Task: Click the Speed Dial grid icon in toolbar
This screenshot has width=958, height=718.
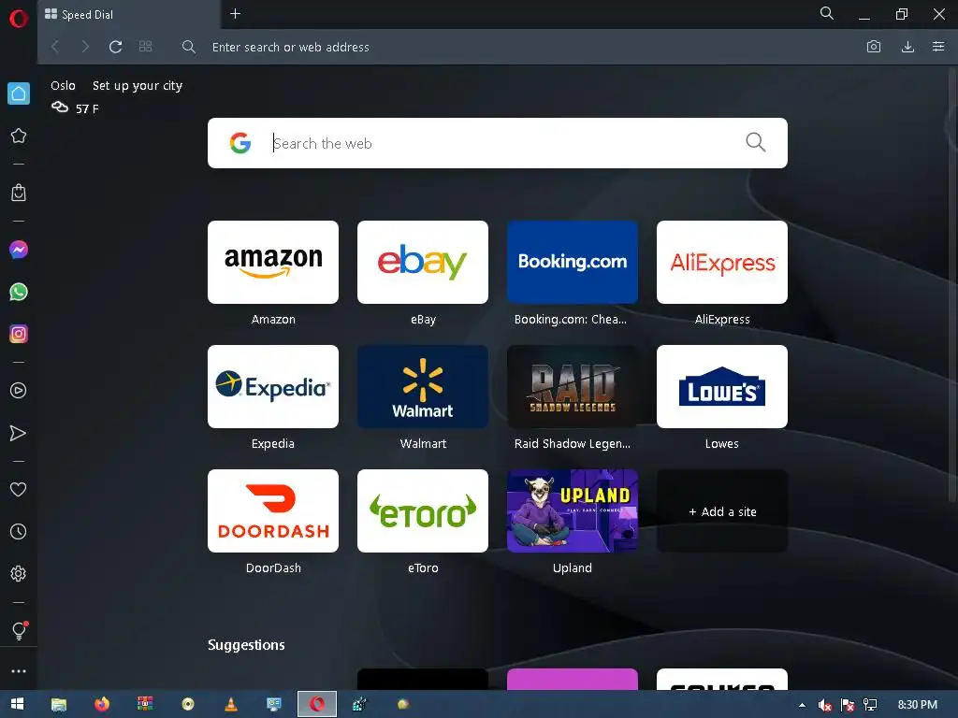Action: tap(145, 47)
